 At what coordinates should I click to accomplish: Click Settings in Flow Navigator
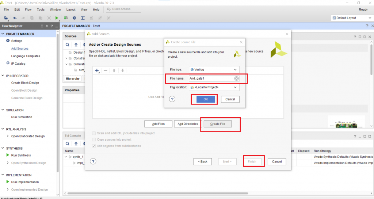click(x=17, y=41)
